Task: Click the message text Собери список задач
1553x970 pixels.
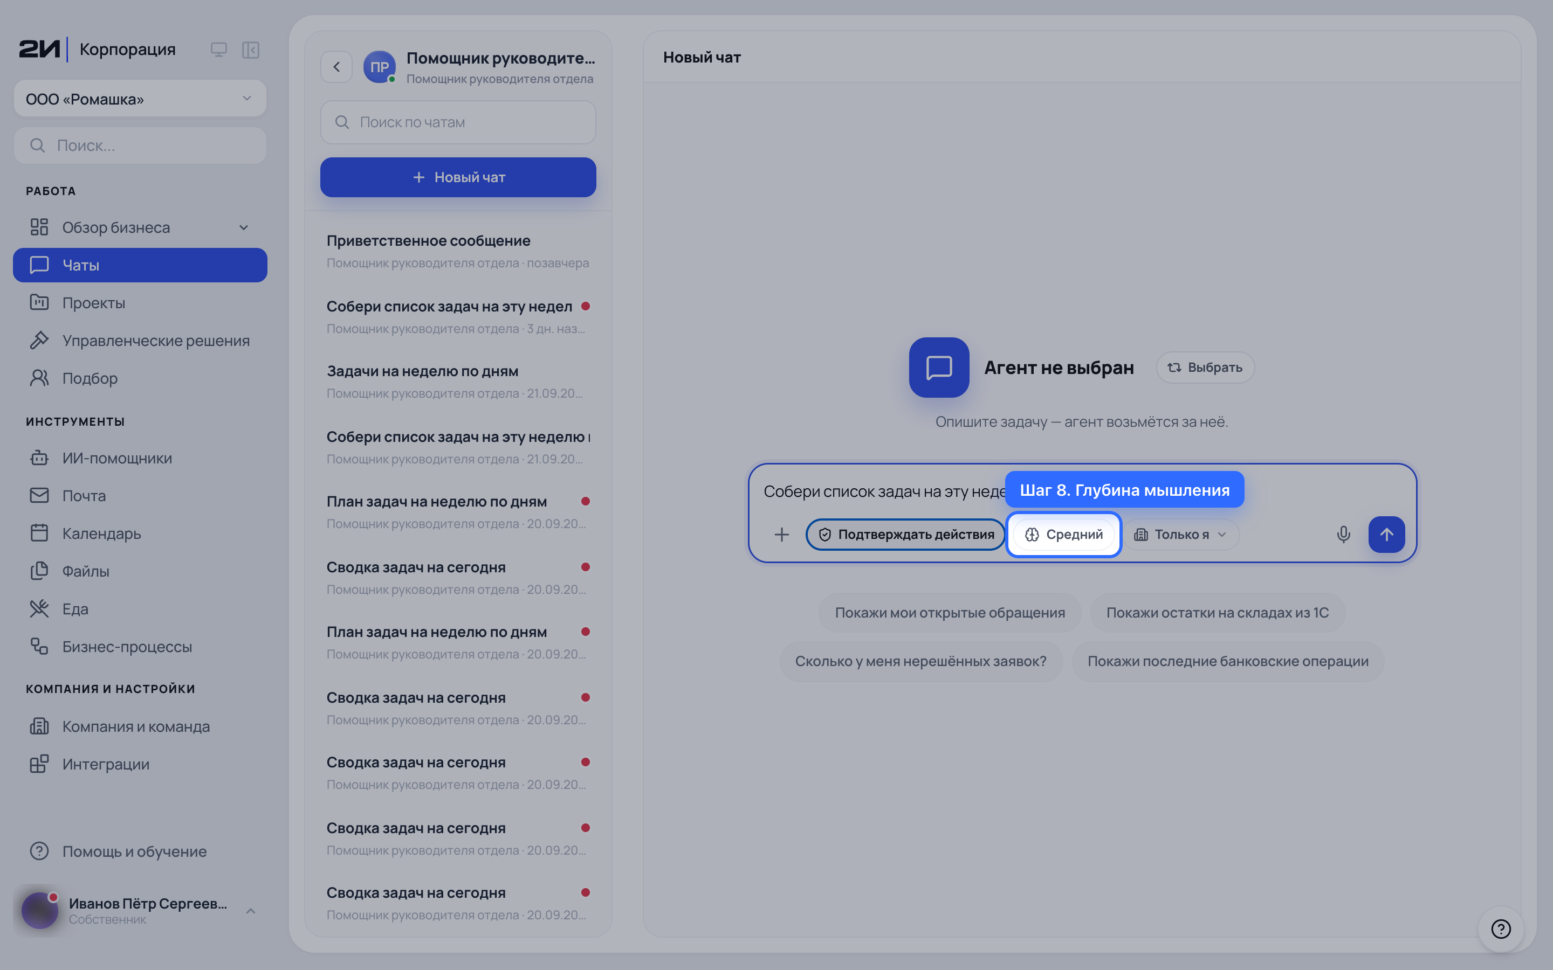Action: click(885, 491)
